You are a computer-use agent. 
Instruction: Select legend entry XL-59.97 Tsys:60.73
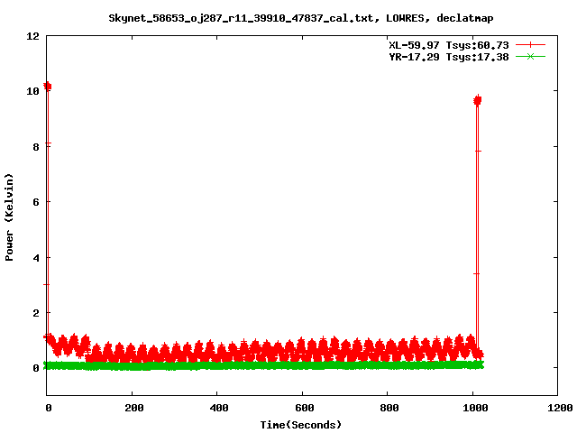click(x=449, y=45)
